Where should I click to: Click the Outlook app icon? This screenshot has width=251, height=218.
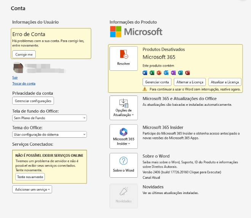point(166,73)
